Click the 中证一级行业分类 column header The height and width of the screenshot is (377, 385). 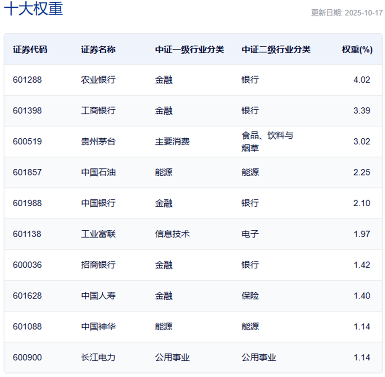click(190, 49)
